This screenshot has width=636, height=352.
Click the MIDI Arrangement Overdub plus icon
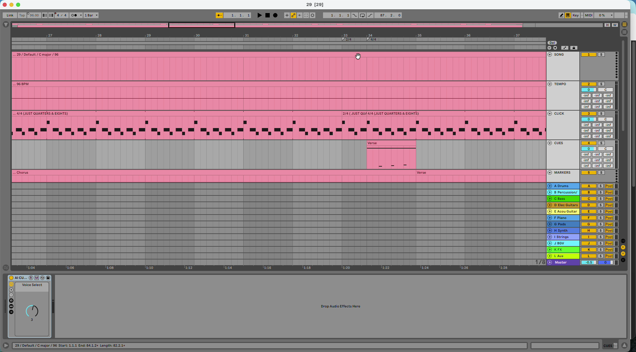click(287, 15)
